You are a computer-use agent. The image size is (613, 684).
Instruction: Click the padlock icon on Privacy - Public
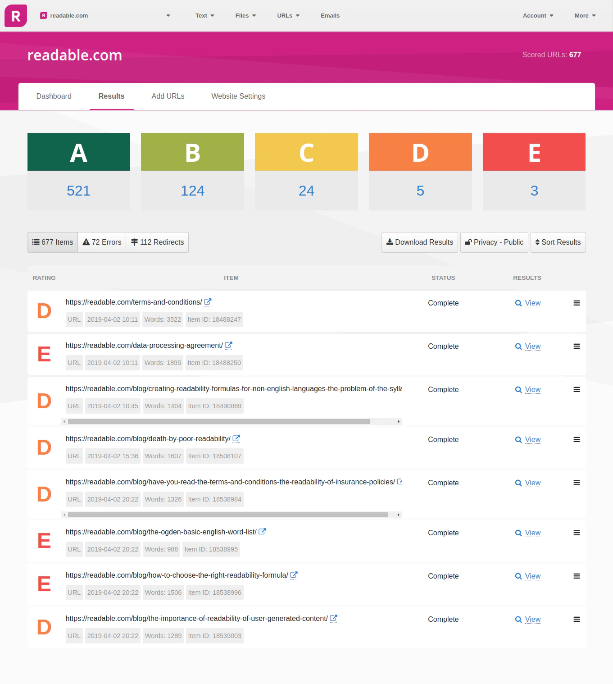click(468, 242)
